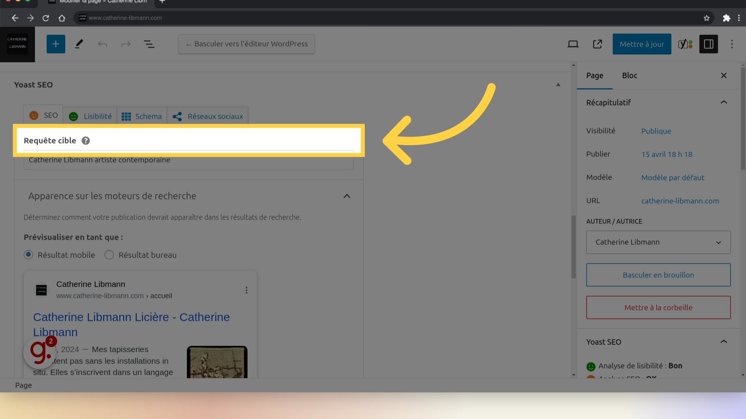
Task: Open the snippet preview three-dot menu
Action: click(246, 290)
